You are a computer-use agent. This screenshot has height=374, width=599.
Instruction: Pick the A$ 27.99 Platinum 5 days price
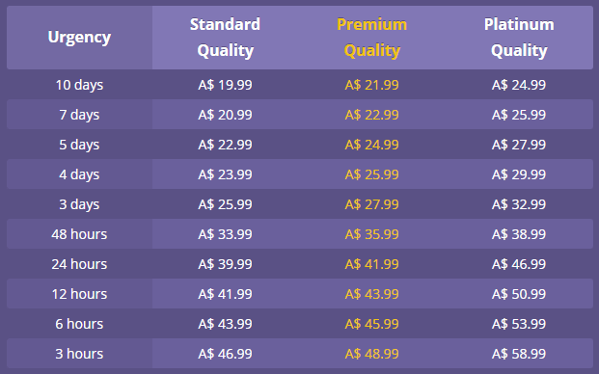pyautogui.click(x=519, y=145)
